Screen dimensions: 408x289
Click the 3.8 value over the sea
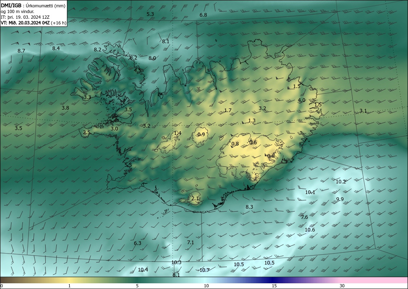[65, 108]
